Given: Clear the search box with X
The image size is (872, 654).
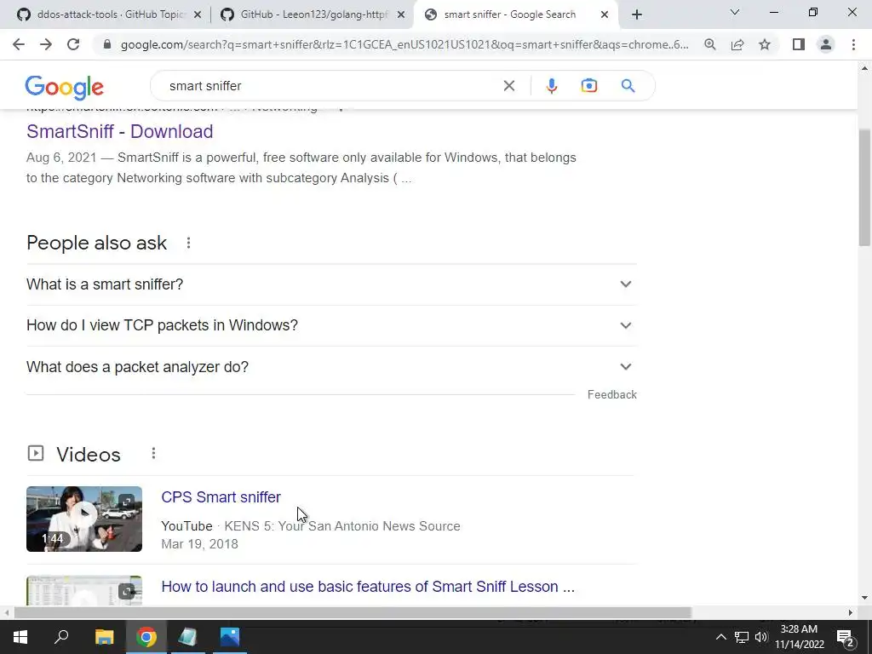Looking at the screenshot, I should click(509, 86).
